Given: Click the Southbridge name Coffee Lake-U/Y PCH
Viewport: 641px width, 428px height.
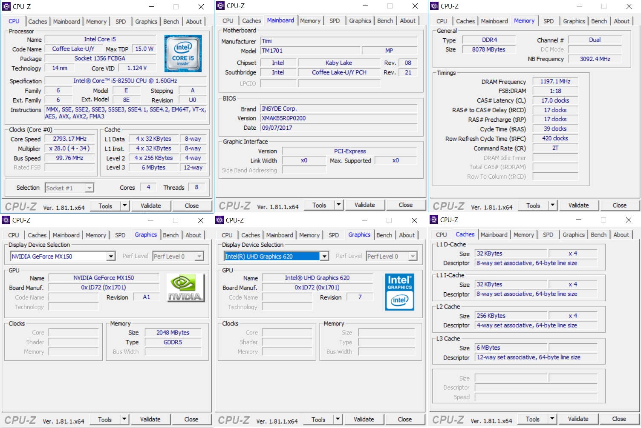Looking at the screenshot, I should [x=339, y=72].
